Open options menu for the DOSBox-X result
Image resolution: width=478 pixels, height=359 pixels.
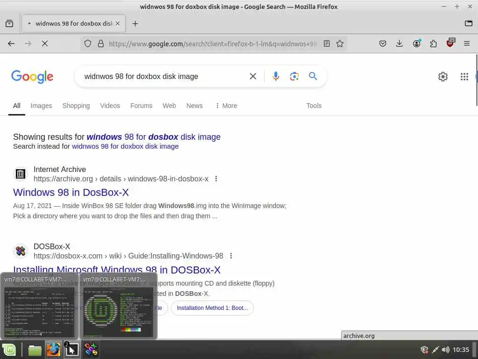pos(231,256)
